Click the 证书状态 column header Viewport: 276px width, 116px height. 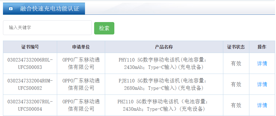tap(236, 47)
